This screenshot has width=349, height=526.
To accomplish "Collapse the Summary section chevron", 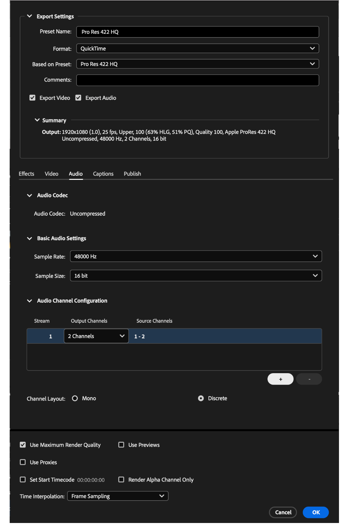I will [37, 120].
